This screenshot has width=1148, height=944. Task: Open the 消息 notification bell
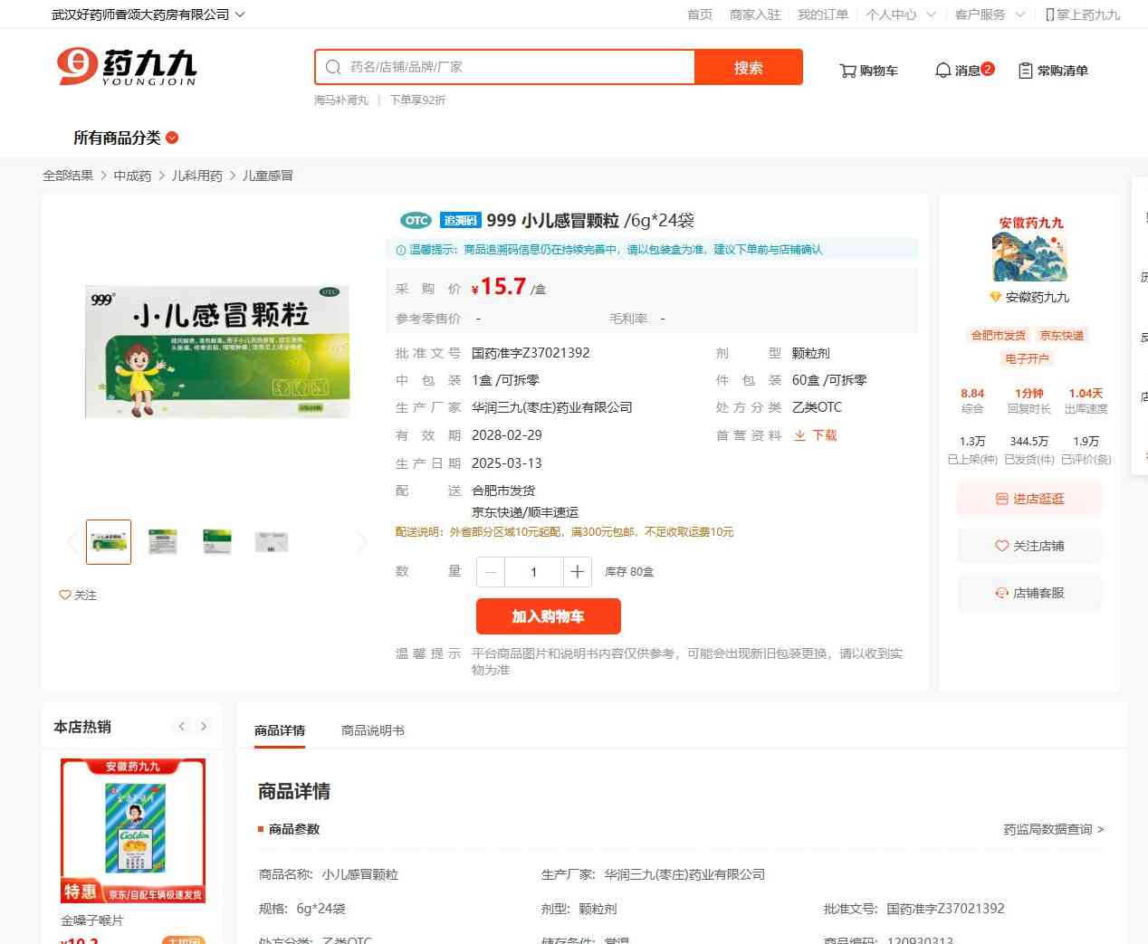click(963, 70)
